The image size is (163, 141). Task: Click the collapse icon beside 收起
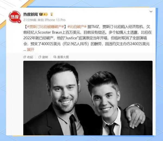click(x=25, y=57)
